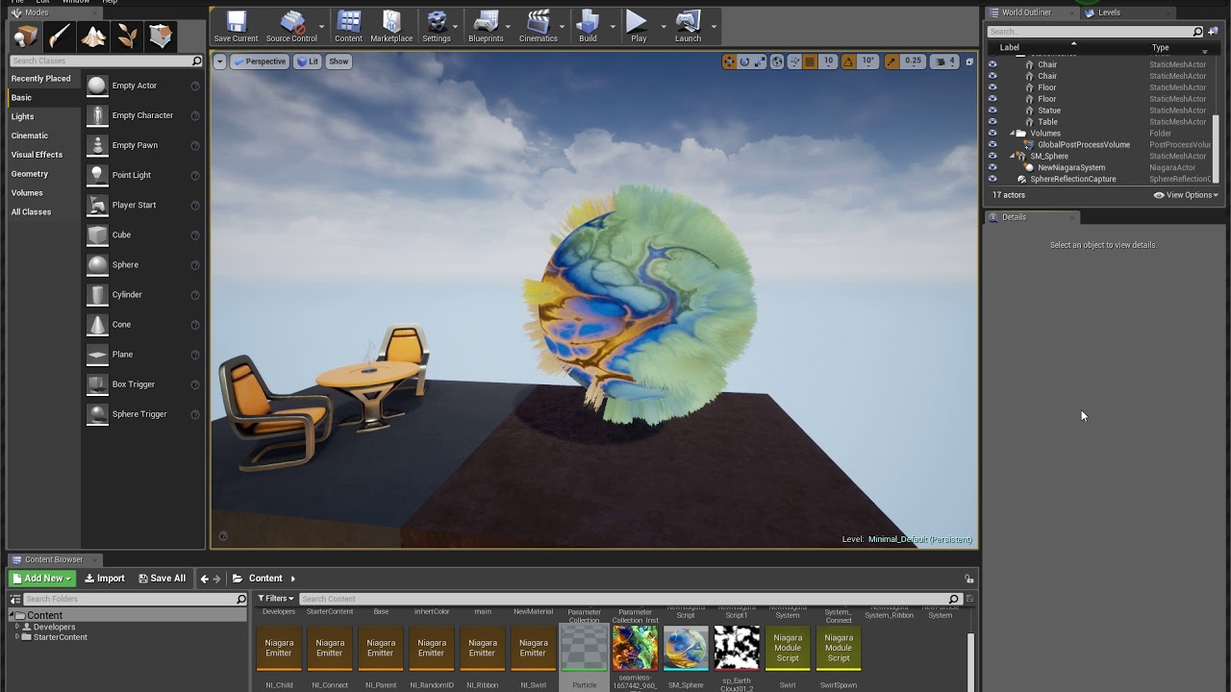Screen dimensions: 1231x692
Task: Click the Cube placement icon
Action: 97,235
